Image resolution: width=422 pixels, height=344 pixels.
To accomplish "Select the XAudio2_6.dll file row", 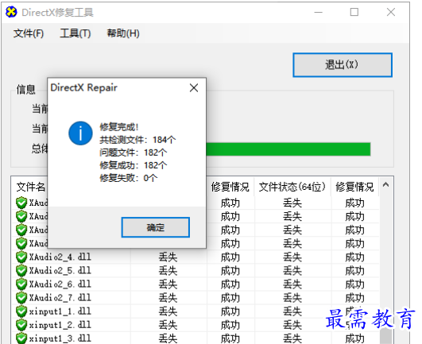I will click(196, 284).
